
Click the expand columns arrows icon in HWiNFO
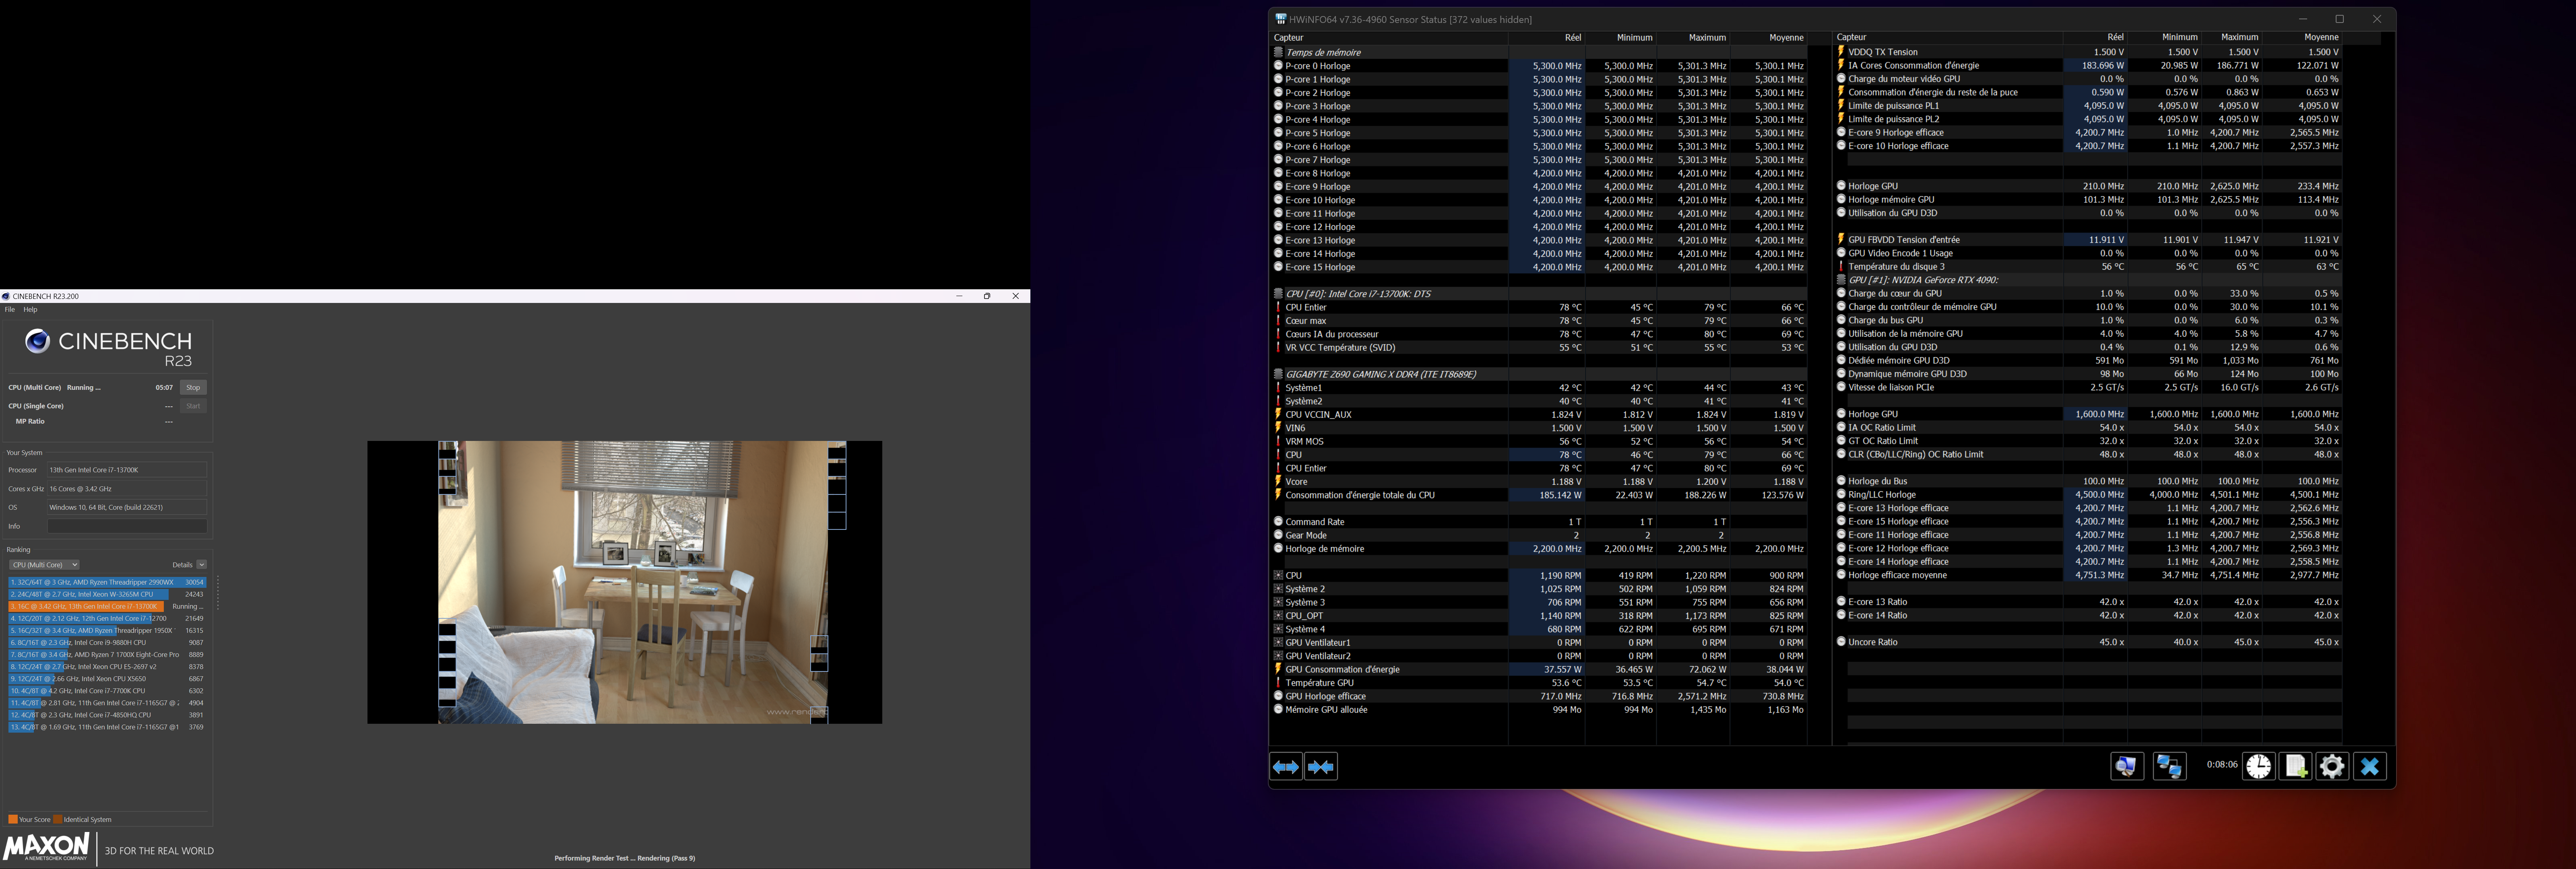pyautogui.click(x=1286, y=767)
